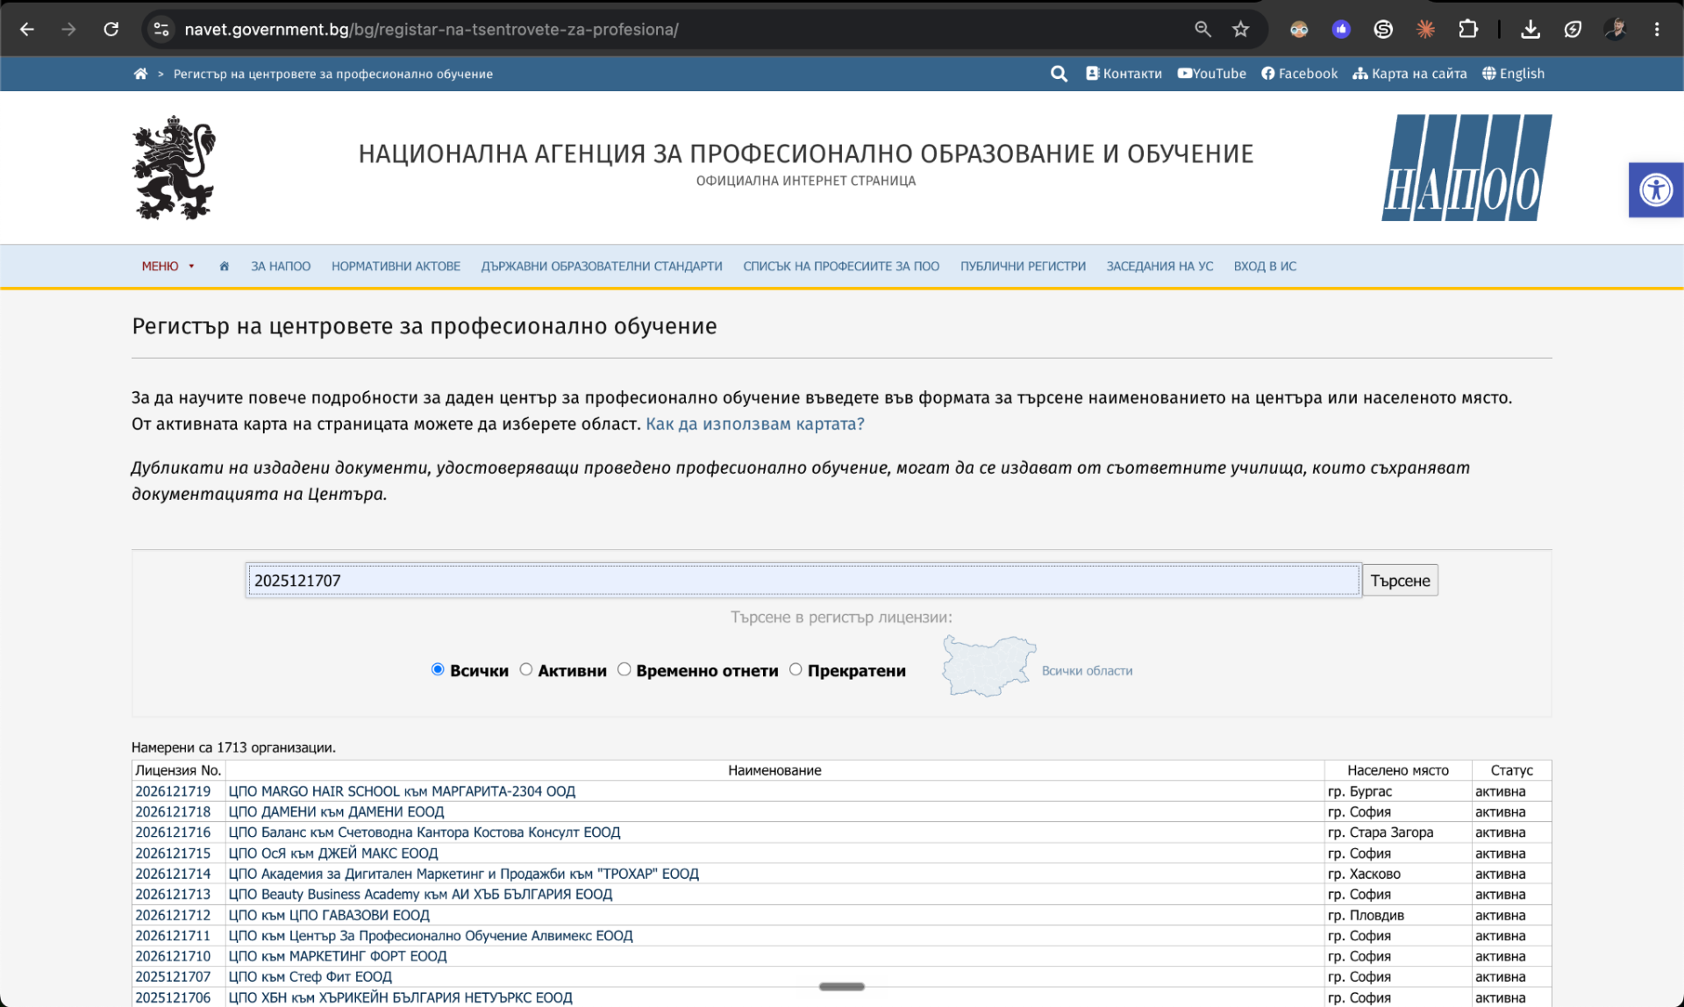The height and width of the screenshot is (1007, 1684).
Task: Open site information icon in address bar
Action: [x=161, y=29]
